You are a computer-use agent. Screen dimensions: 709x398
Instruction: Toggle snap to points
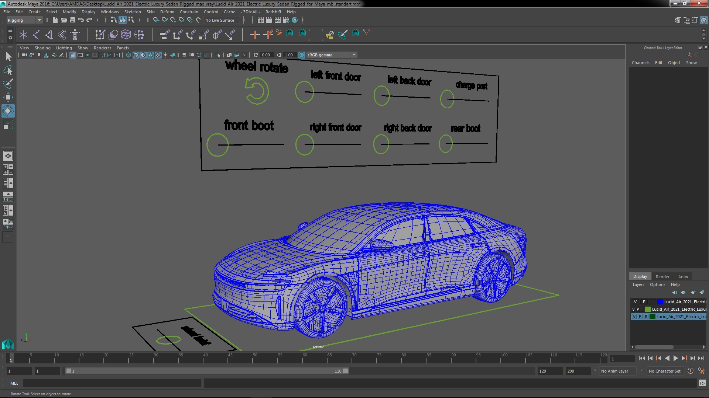click(173, 20)
